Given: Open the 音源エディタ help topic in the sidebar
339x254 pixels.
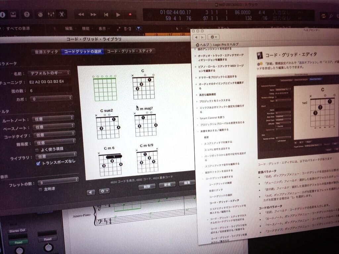Looking at the screenshot, I should (216, 190).
